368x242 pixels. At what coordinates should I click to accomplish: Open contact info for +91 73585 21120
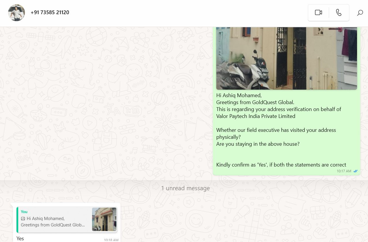click(x=50, y=12)
